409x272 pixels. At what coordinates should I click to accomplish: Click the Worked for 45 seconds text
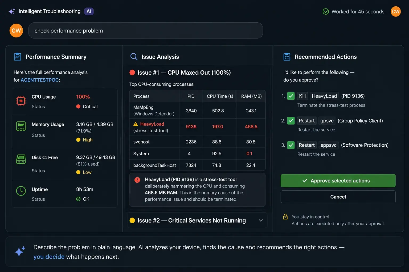pyautogui.click(x=358, y=11)
